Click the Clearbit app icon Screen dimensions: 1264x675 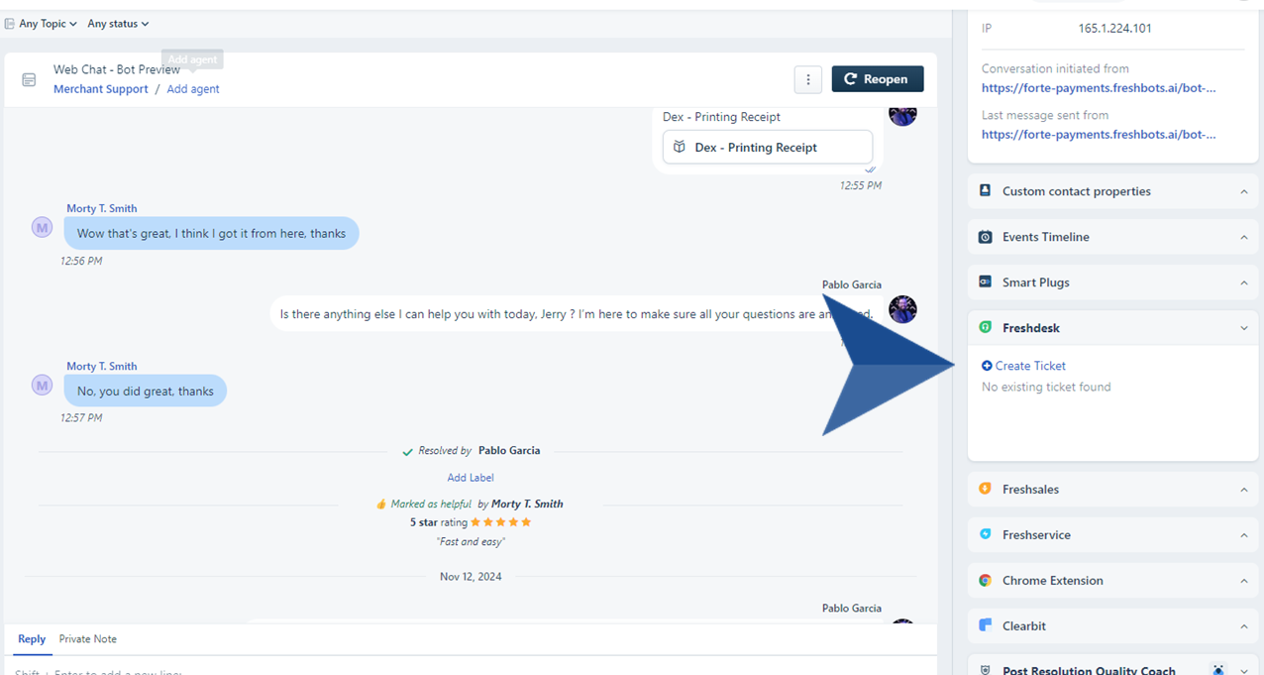pyautogui.click(x=986, y=625)
